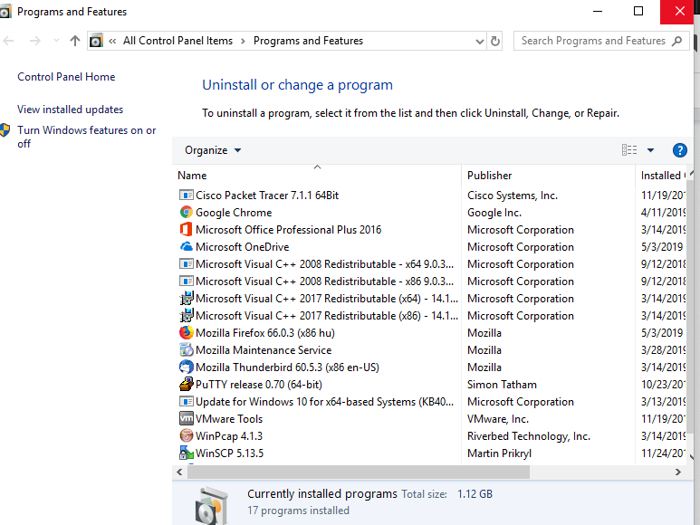700x525 pixels.
Task: Select PuTTY release 0.70 (64-bit) row
Action: (430, 385)
